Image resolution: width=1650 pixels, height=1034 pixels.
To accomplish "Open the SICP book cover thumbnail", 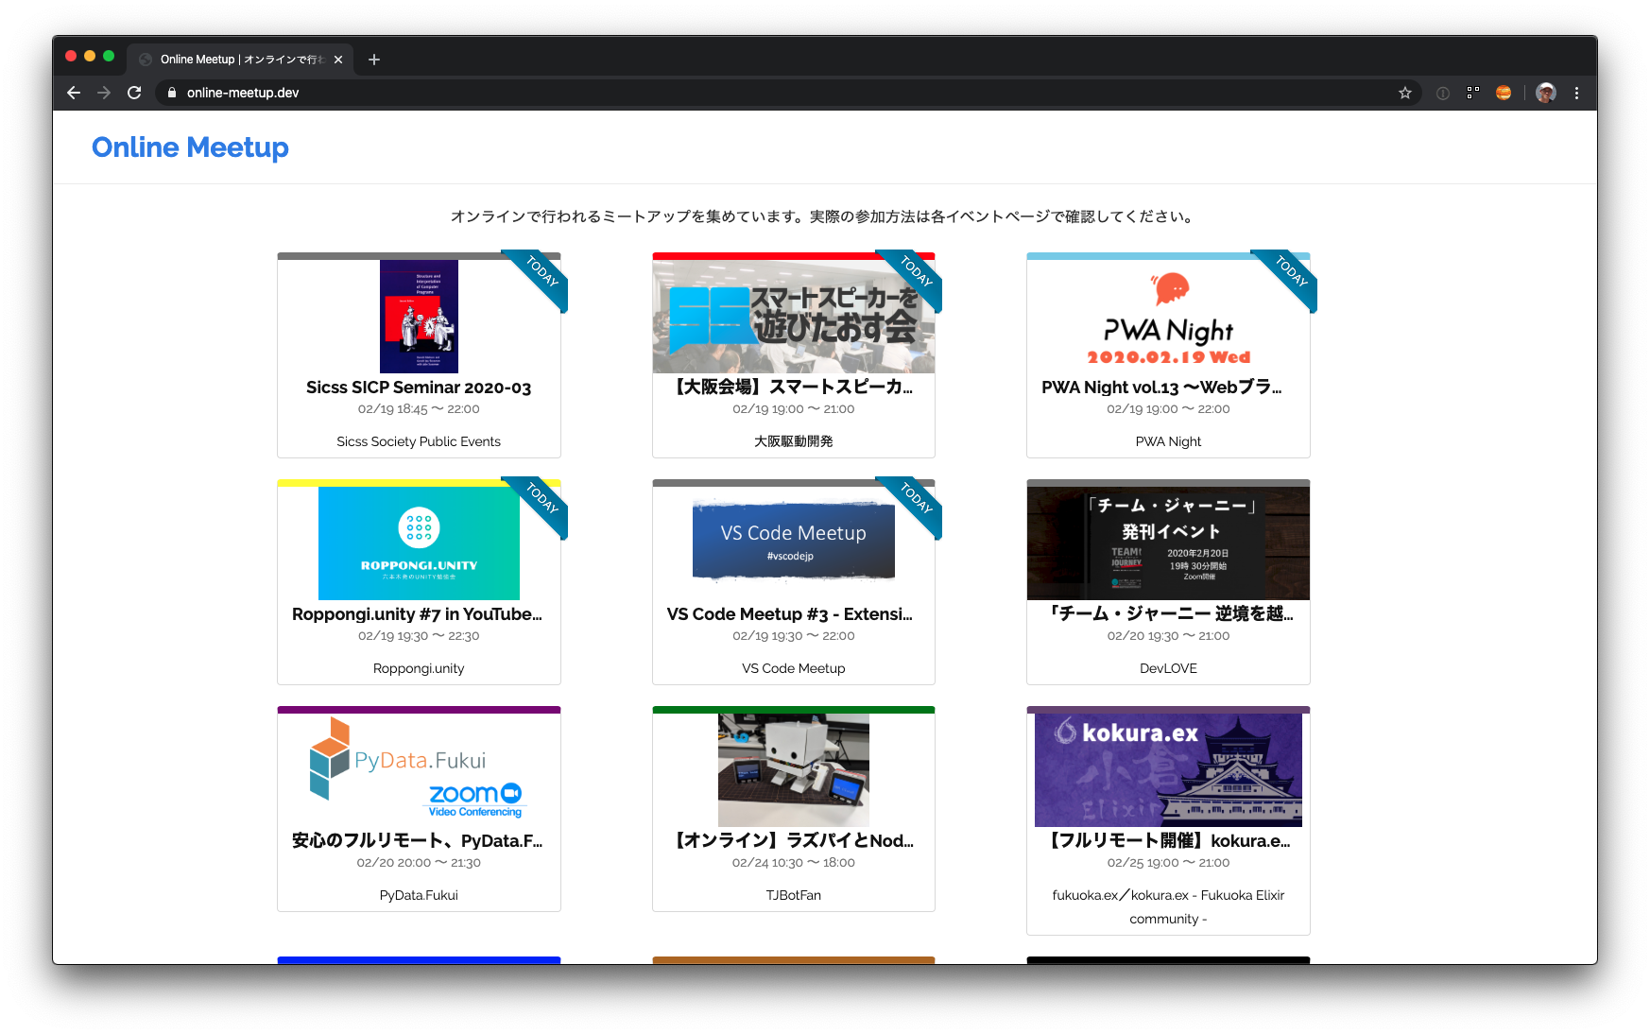I will pos(419,317).
